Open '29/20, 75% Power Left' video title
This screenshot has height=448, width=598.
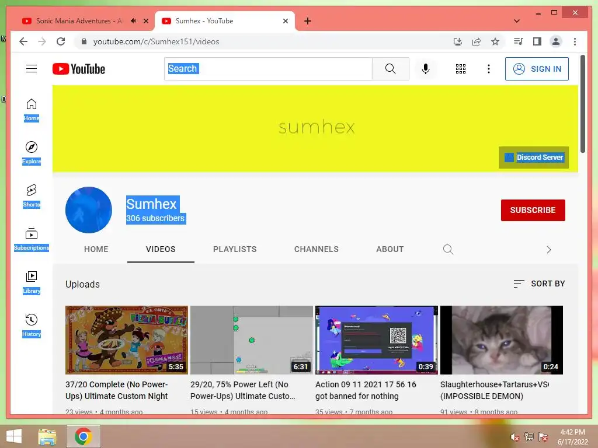(x=243, y=390)
